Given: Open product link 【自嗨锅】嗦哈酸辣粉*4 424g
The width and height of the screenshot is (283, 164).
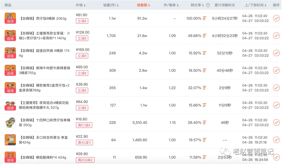Looking at the screenshot, I should (x=43, y=157).
